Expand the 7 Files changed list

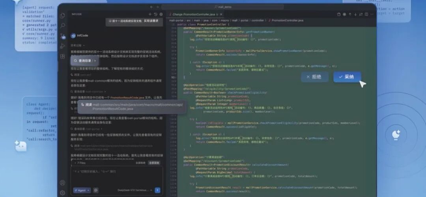pos(79,163)
